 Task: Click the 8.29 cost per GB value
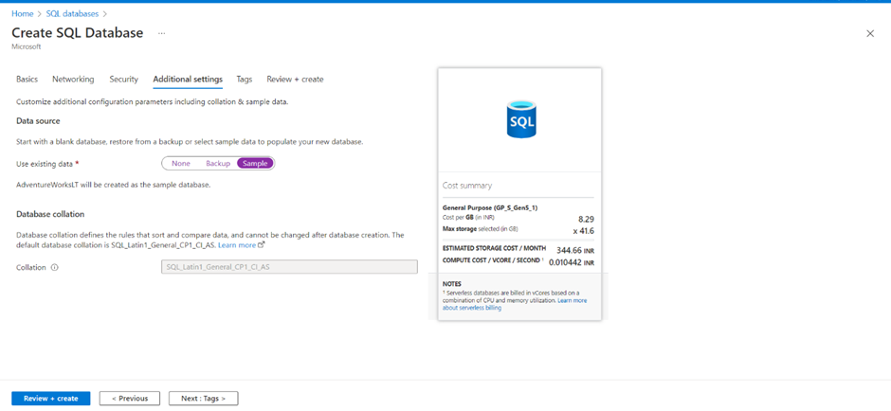585,219
